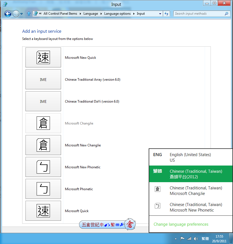Click the Microsoft New ChangJie label
The image size is (233, 244).
pos(83,145)
